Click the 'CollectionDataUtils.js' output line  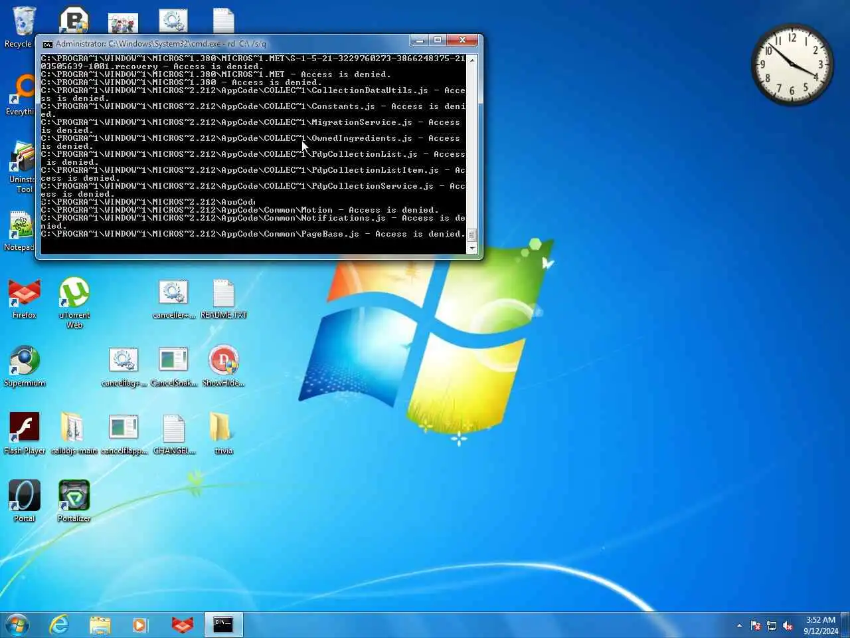point(253,94)
